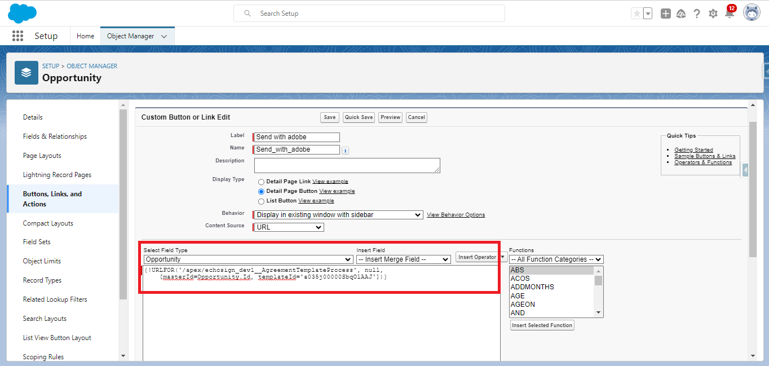Viewport: 769px width, 366px height.
Task: Open the user profile avatar
Action: [x=752, y=12]
